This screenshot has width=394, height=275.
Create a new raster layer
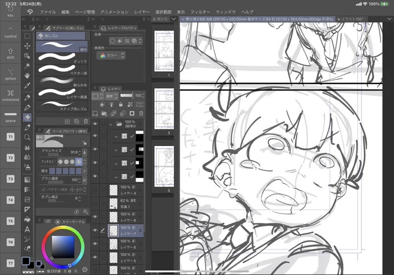95,113
